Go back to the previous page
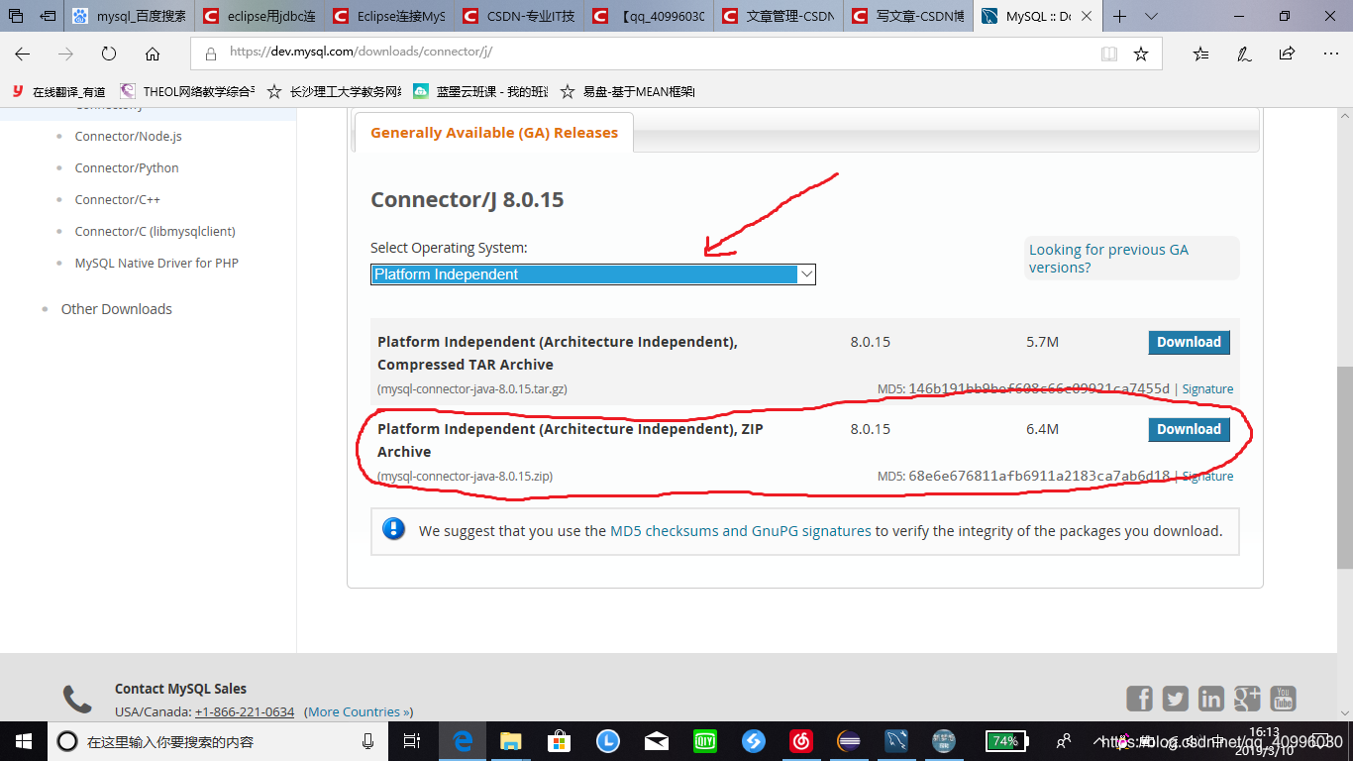This screenshot has width=1353, height=761. click(22, 54)
